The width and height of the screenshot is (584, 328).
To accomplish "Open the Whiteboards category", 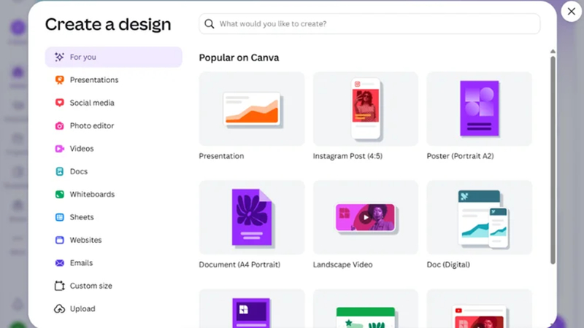I will (114, 194).
